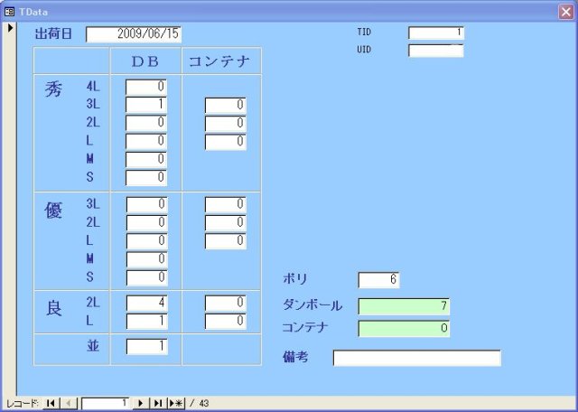
Task: Click the 優 2L DB field
Action: click(146, 223)
